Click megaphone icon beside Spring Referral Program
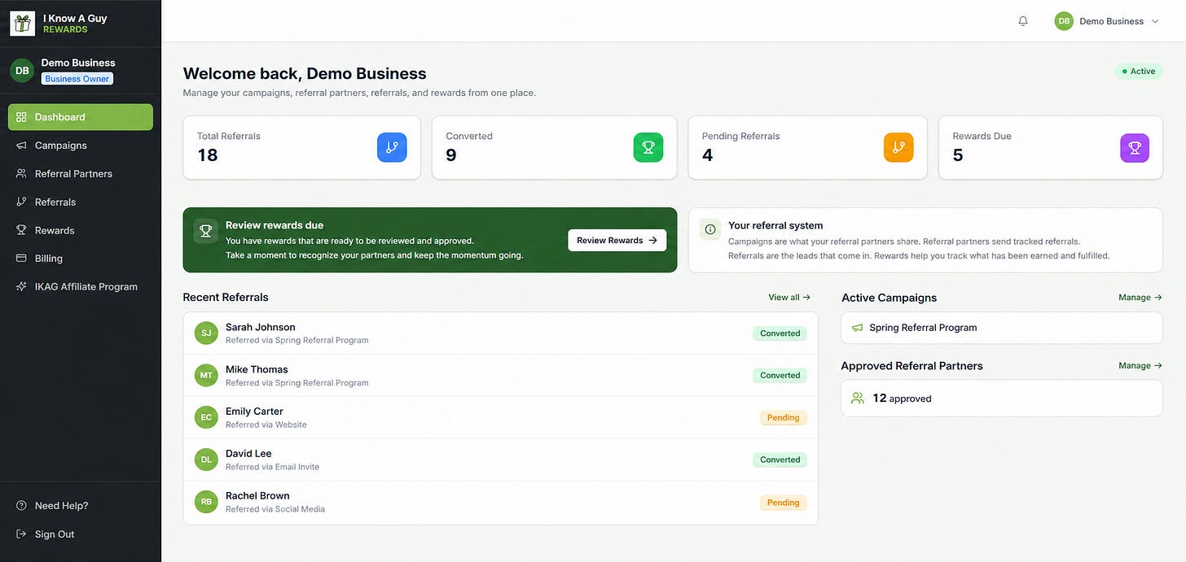The width and height of the screenshot is (1186, 562). (x=857, y=328)
